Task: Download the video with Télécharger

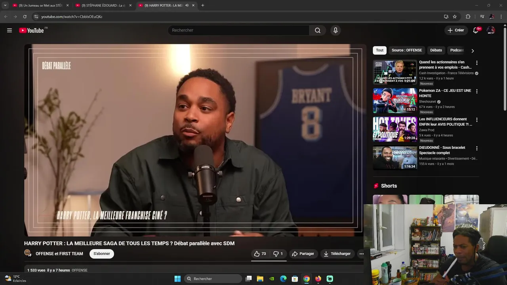Action: coord(337,254)
